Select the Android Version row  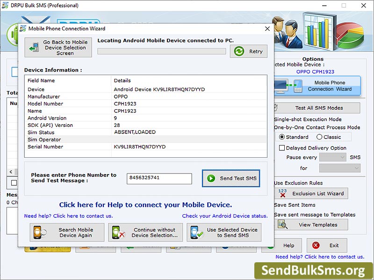pos(145,118)
